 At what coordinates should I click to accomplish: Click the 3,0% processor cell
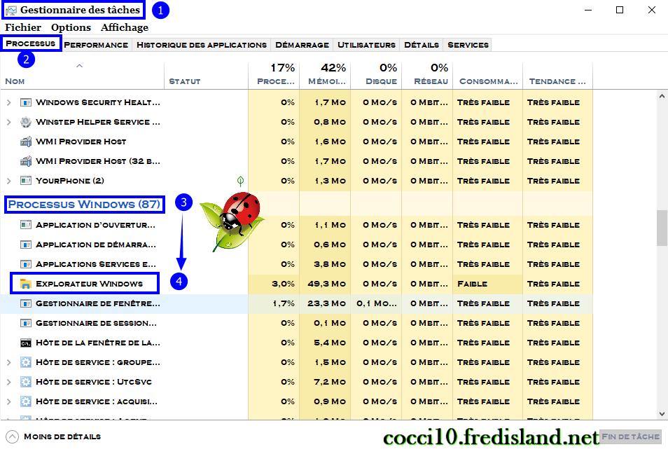[274, 284]
